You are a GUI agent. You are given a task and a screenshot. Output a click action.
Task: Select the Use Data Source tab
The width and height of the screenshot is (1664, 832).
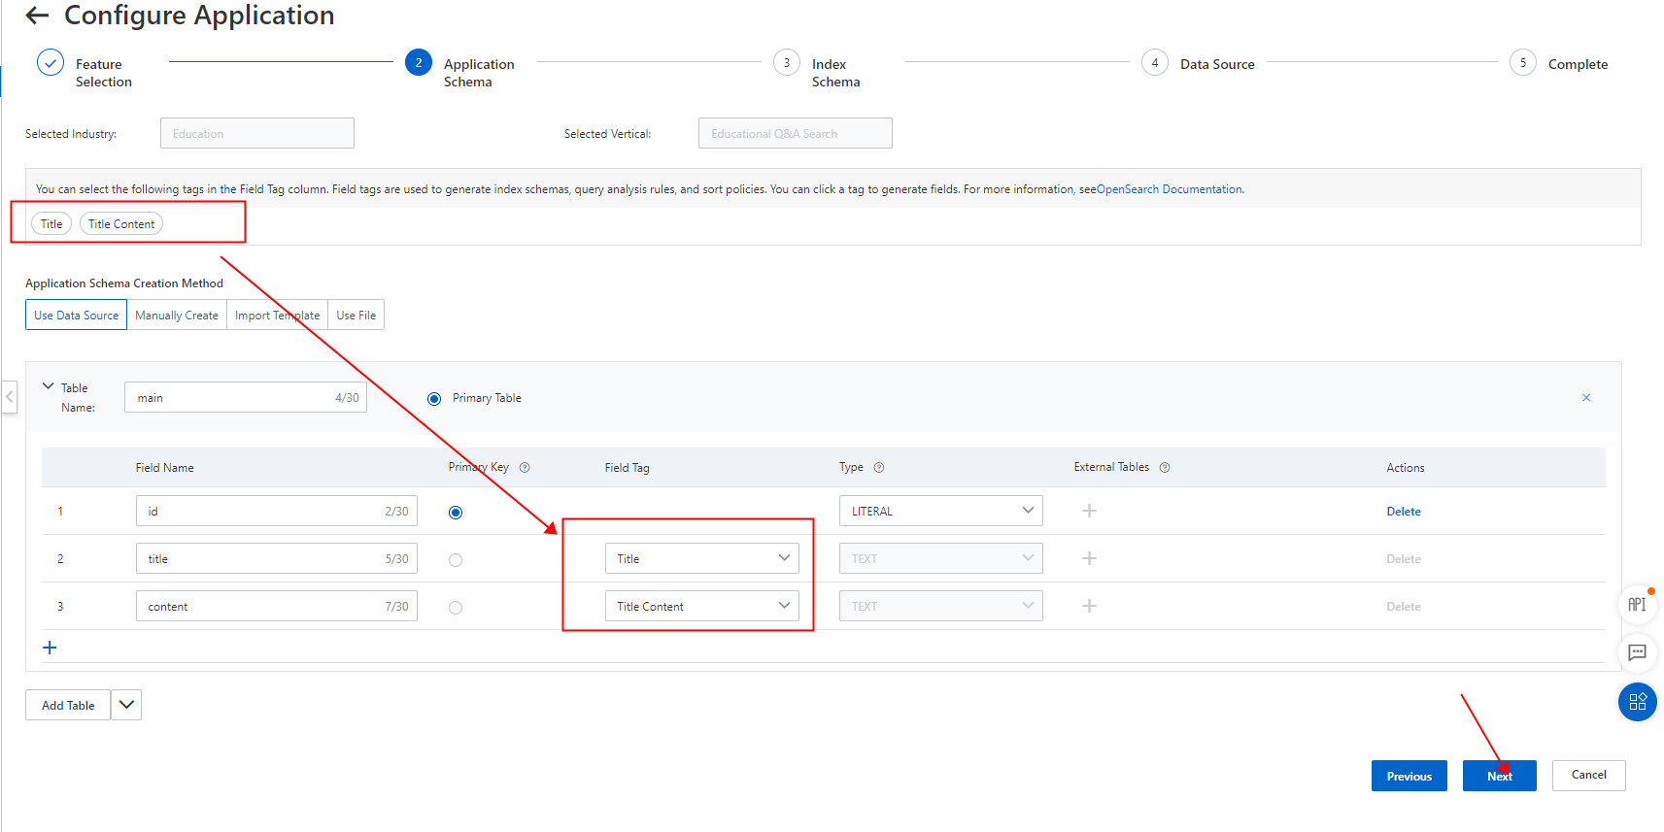point(76,315)
